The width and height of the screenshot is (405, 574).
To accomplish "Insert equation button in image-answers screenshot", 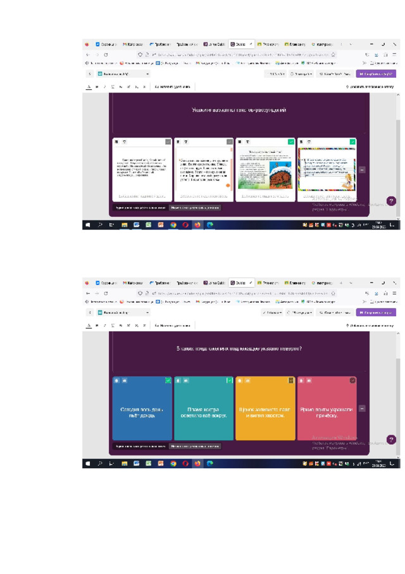I will click(x=172, y=87).
